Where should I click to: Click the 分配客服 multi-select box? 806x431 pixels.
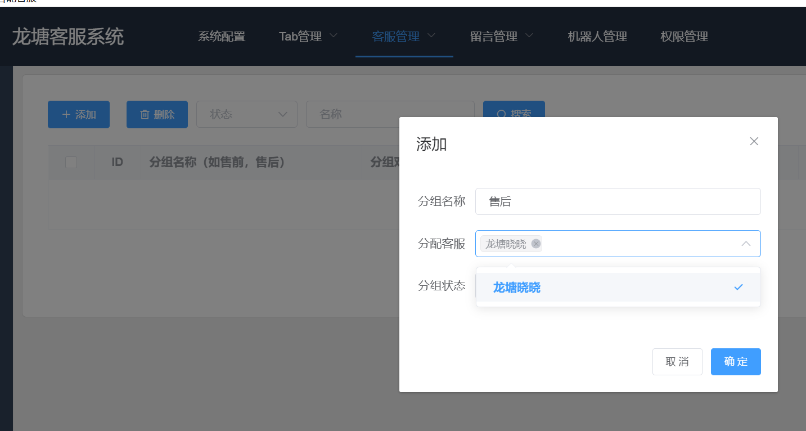tap(618, 244)
